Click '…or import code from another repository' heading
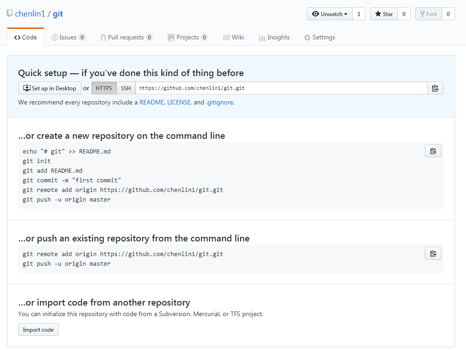466x350 pixels. pyautogui.click(x=104, y=302)
